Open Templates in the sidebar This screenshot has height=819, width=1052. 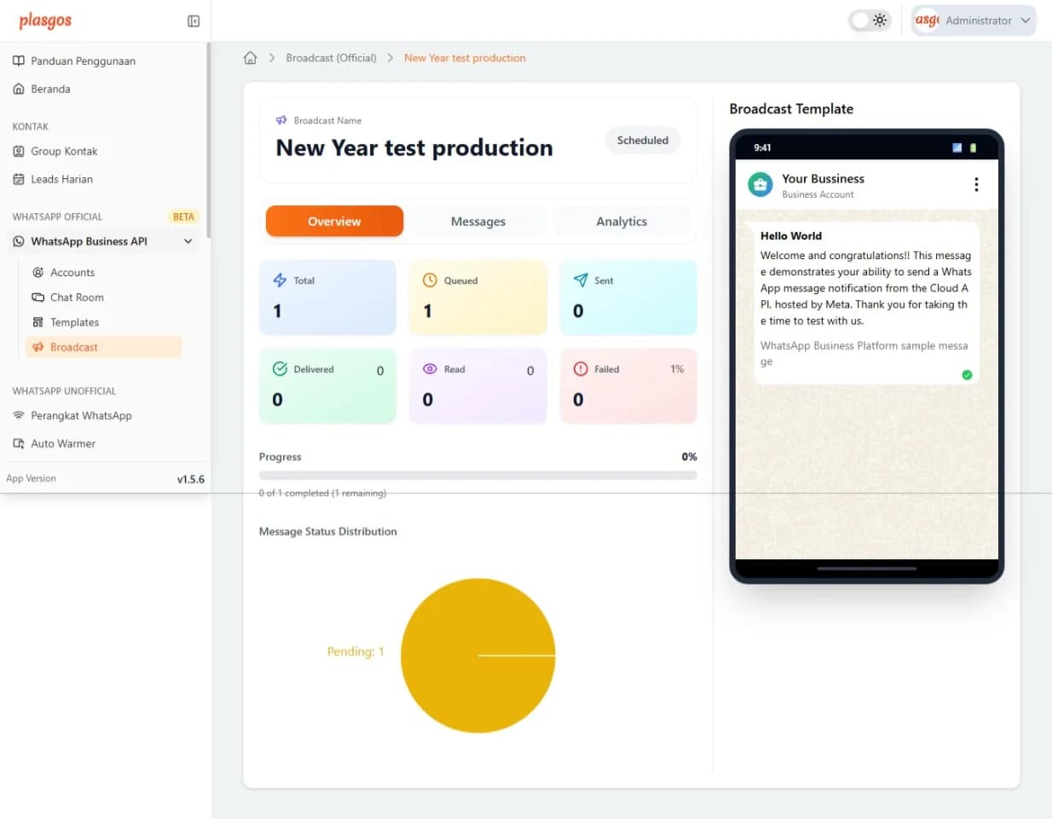tap(74, 323)
